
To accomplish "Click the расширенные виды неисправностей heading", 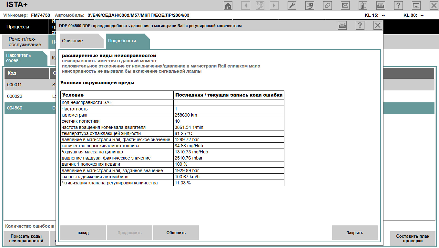I will (x=109, y=56).
